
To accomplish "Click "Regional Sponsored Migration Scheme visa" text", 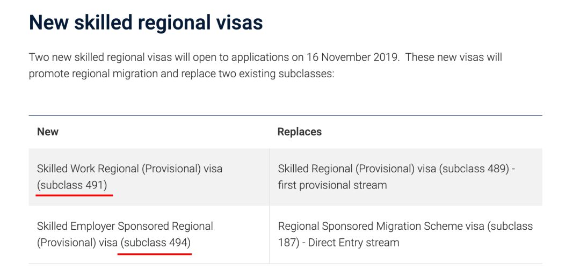I will [381, 226].
